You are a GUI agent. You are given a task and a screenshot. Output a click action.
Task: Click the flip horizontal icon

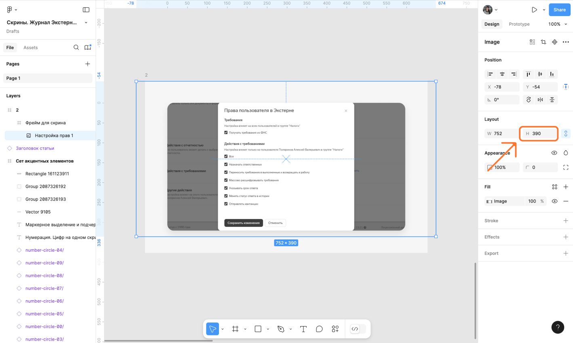tap(540, 100)
